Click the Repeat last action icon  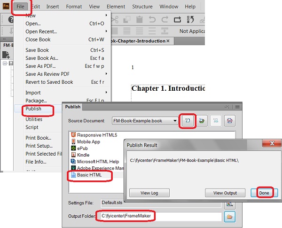177,19
